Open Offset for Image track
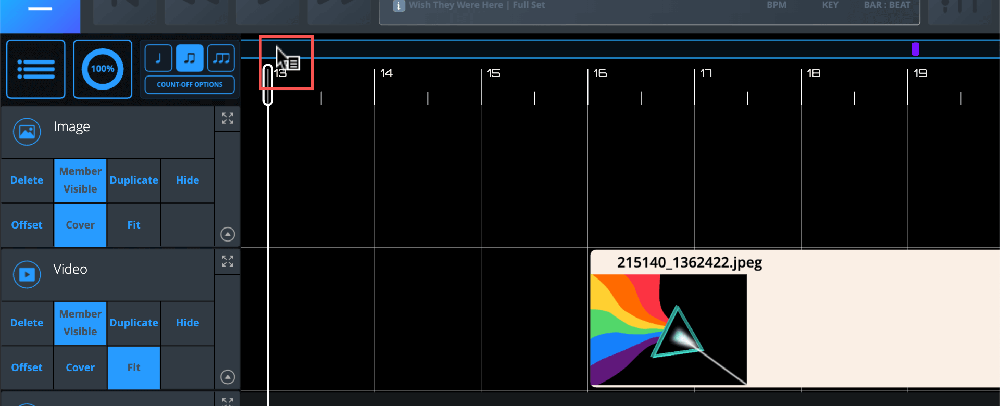 point(27,225)
